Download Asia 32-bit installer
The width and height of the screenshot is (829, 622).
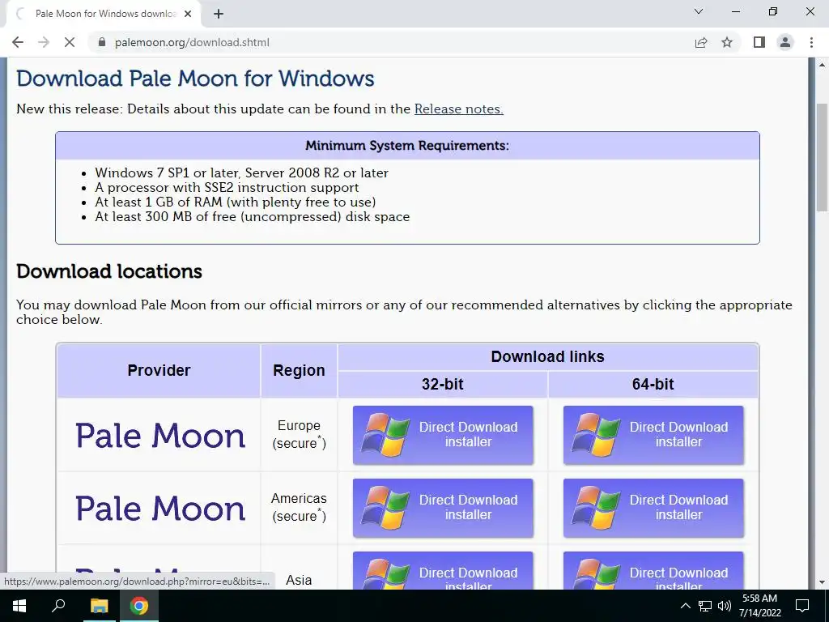(x=443, y=571)
